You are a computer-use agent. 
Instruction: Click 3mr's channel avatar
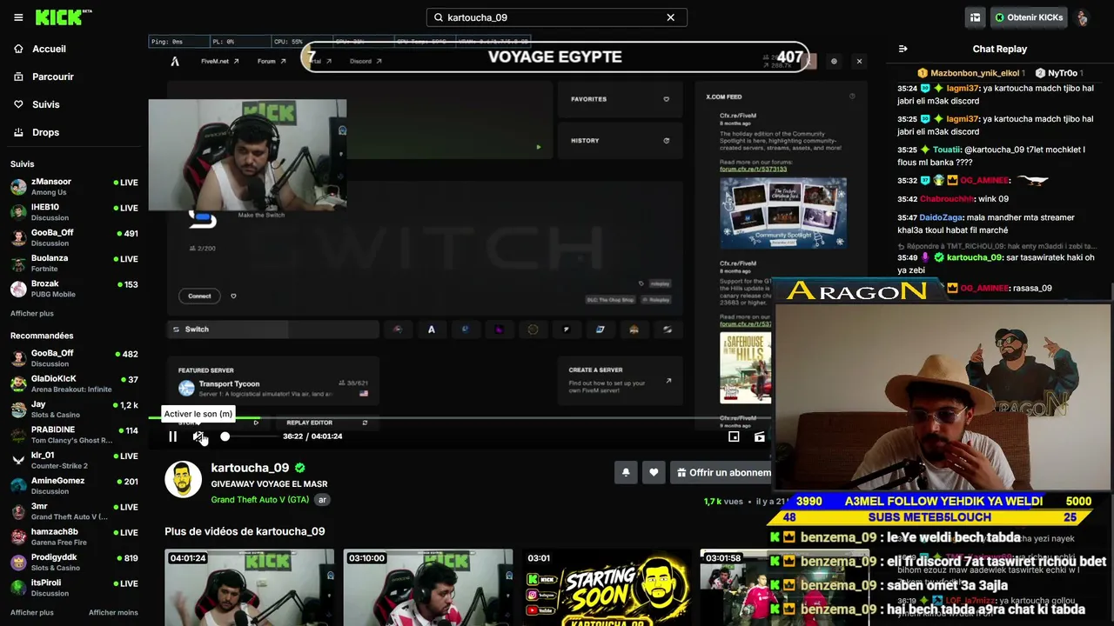click(x=18, y=511)
